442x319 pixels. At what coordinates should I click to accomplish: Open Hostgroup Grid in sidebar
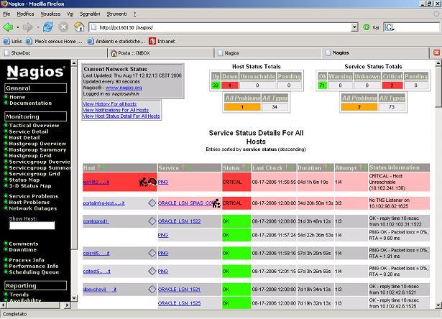pyautogui.click(x=30, y=156)
